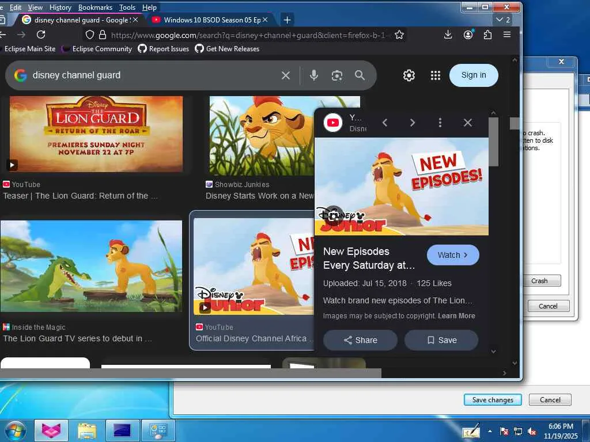
Task: Click the preview panel scrollbar thumb
Action: coord(493,142)
